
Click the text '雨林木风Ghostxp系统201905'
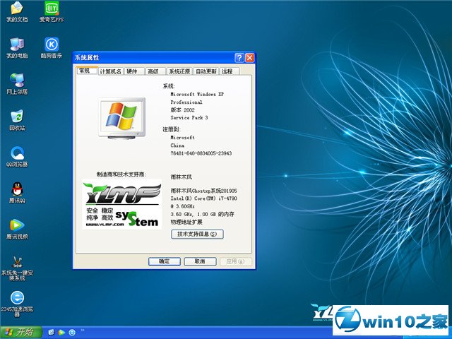(204, 191)
